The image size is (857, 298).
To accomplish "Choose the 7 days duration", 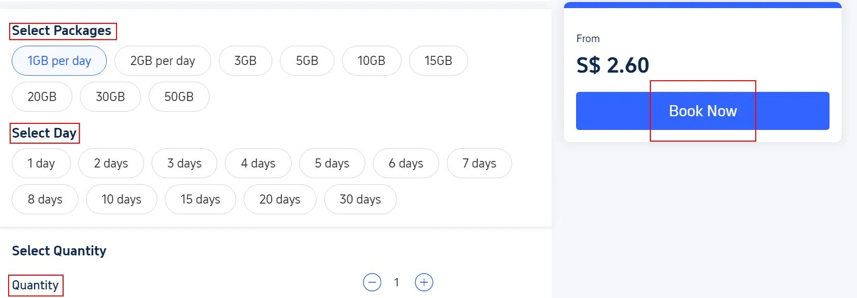I will (479, 163).
